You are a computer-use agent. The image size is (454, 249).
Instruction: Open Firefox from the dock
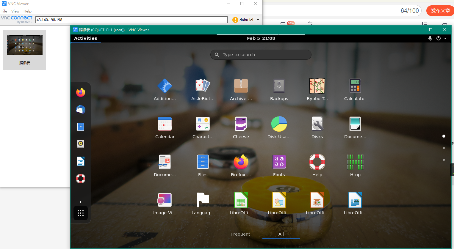click(x=80, y=92)
